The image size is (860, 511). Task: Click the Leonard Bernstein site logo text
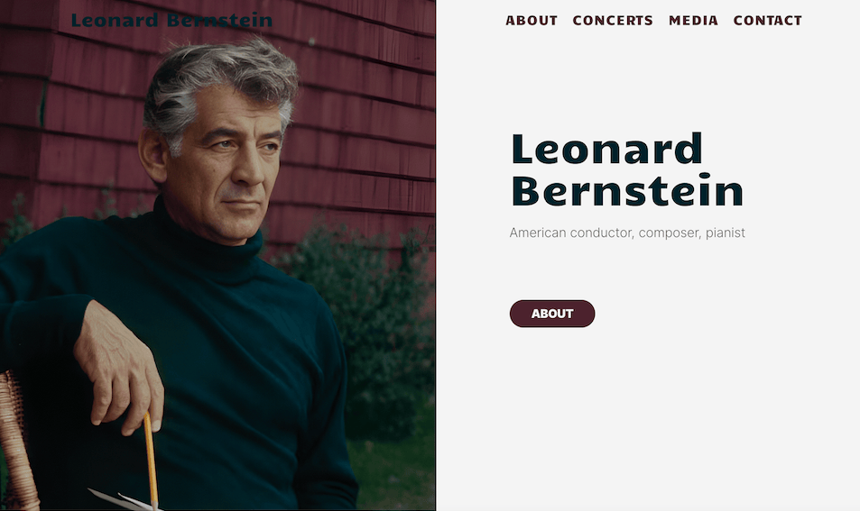[171, 20]
